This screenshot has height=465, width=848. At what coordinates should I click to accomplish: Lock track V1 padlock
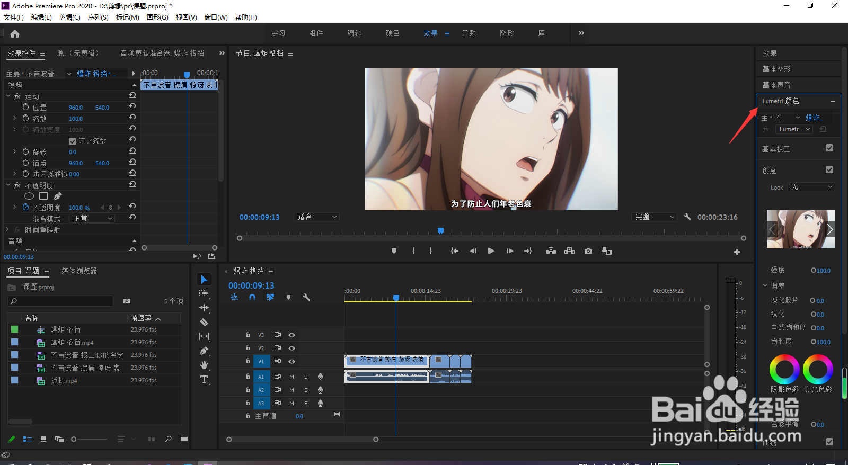point(248,361)
